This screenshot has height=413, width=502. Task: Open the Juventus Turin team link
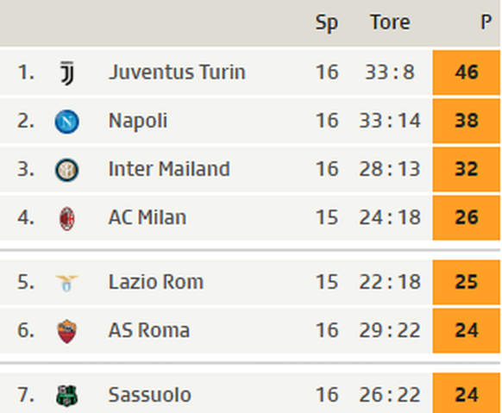(x=177, y=72)
